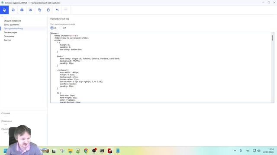Click the black circle app with red badge
The image size is (277, 155).
94,151
